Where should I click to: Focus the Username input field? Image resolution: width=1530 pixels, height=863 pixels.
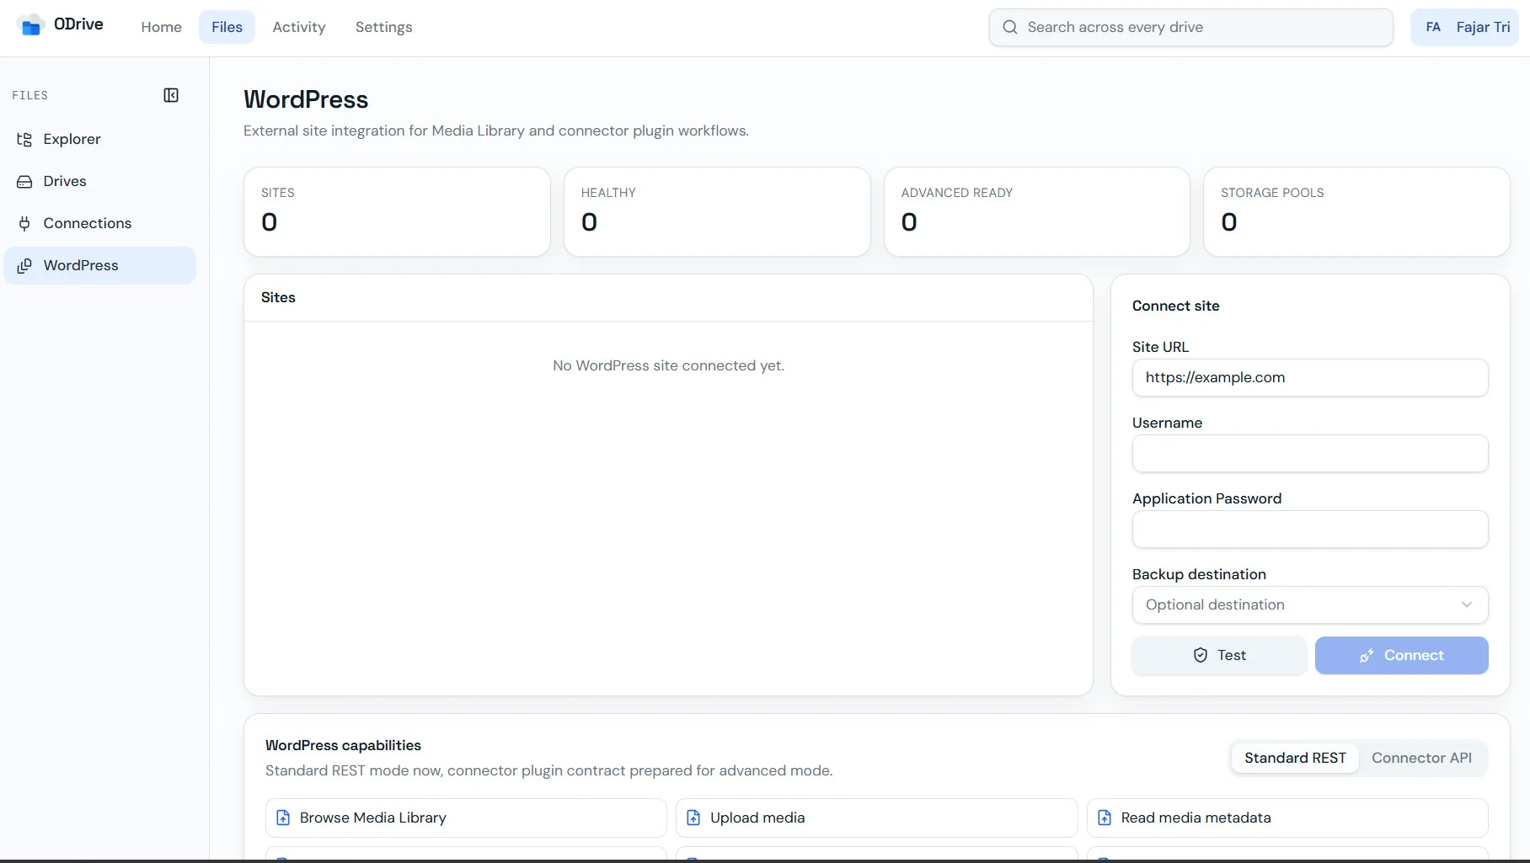(1310, 453)
